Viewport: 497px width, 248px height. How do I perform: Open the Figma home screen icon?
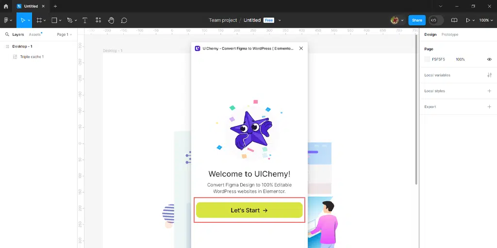click(6, 6)
